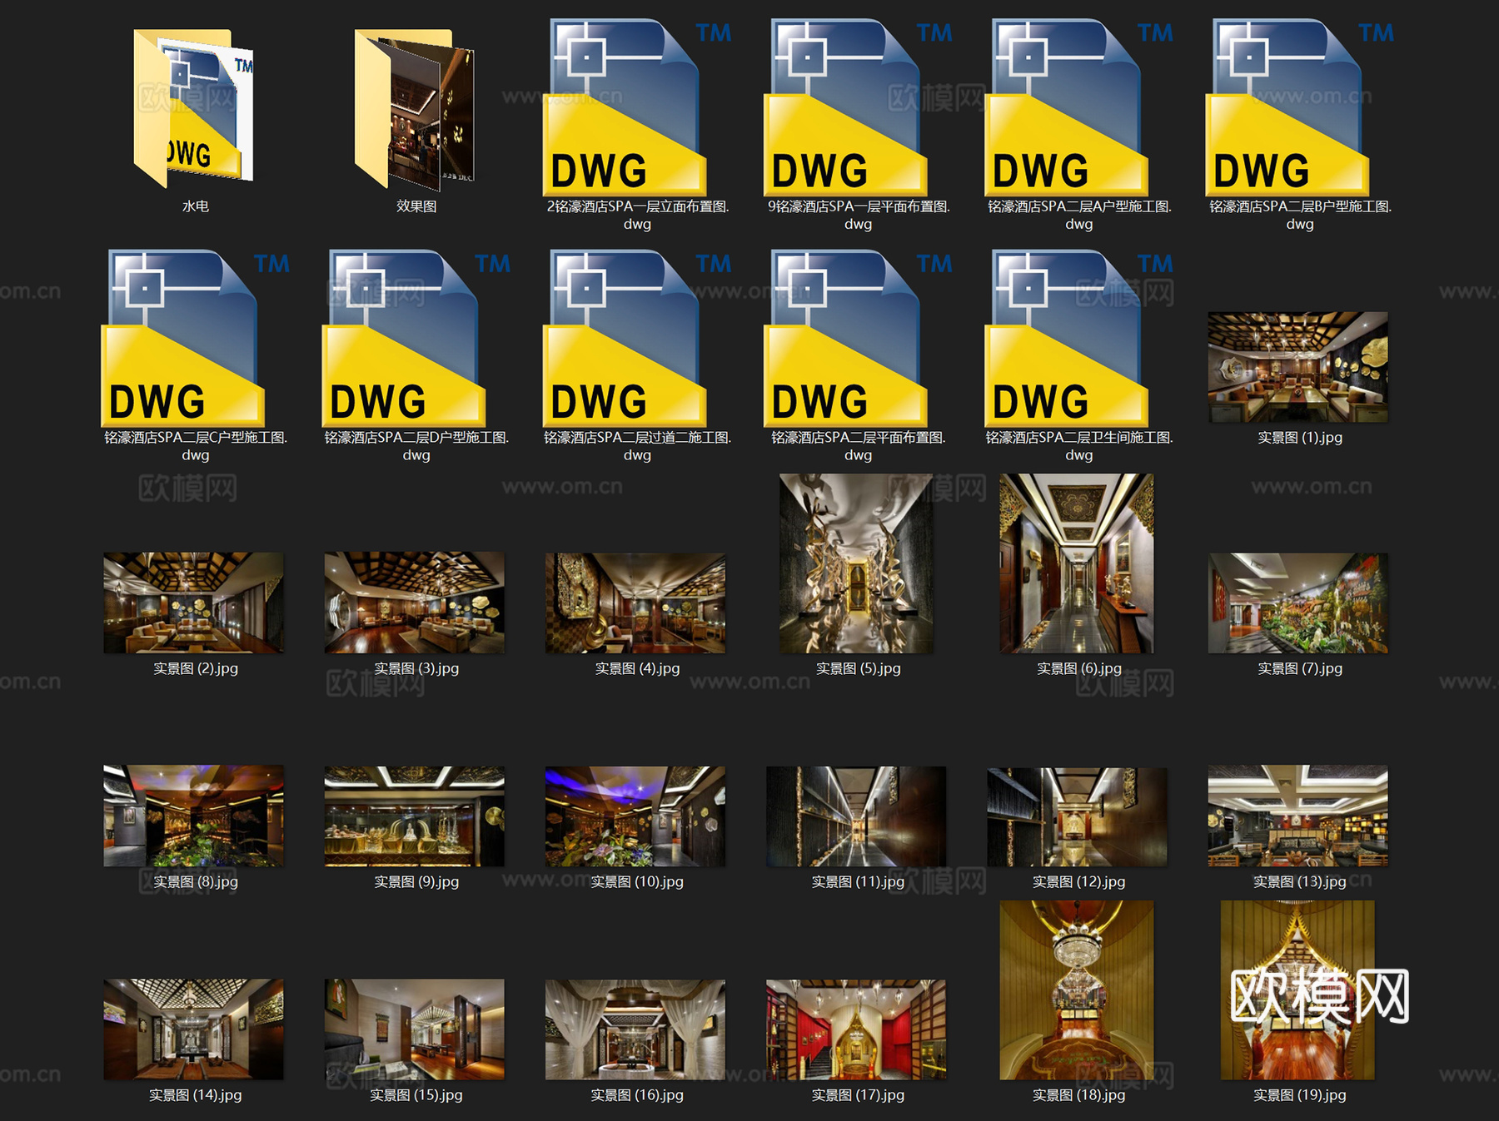The image size is (1499, 1121).
Task: Choose the 二层过道 施工图 DWG file icon
Action: (637, 339)
